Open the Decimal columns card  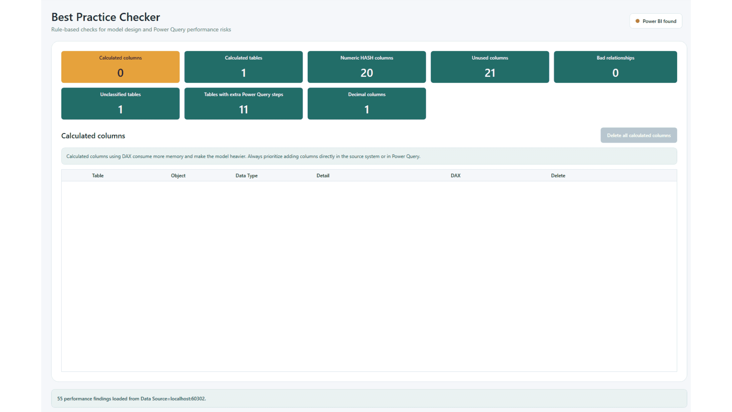coord(366,103)
